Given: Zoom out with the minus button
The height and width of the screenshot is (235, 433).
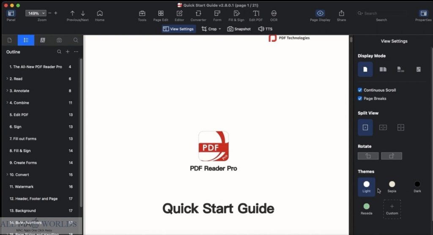Looking at the screenshot, I should [x=50, y=13].
